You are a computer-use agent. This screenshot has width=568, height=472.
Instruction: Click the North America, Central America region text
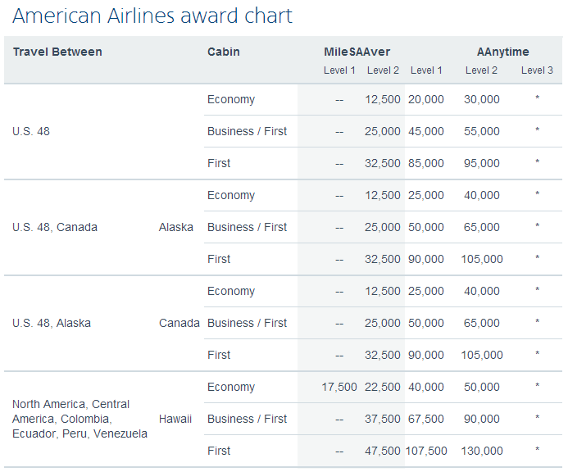80,419
